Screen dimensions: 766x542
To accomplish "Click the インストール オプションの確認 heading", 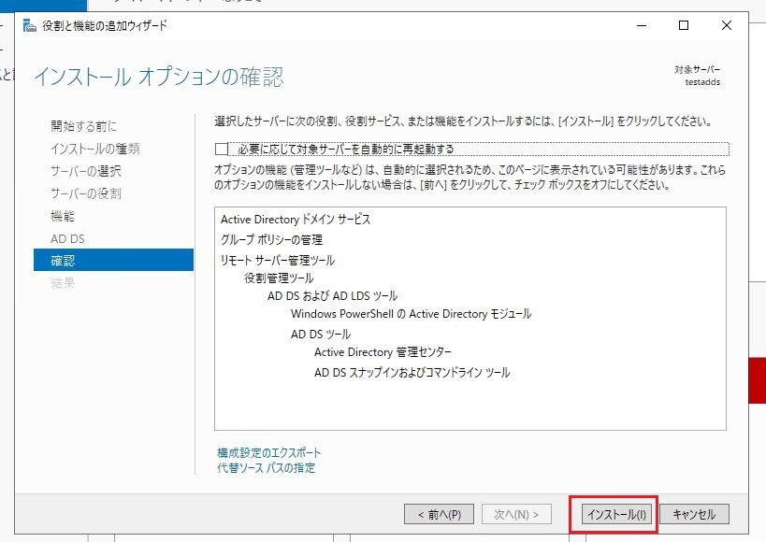I will coord(159,77).
